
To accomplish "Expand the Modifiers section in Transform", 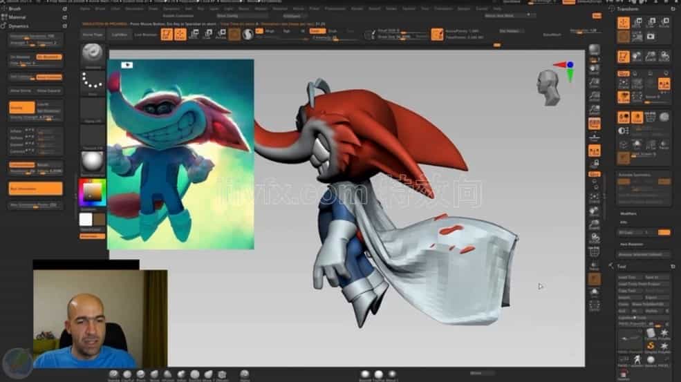I will 628,213.
